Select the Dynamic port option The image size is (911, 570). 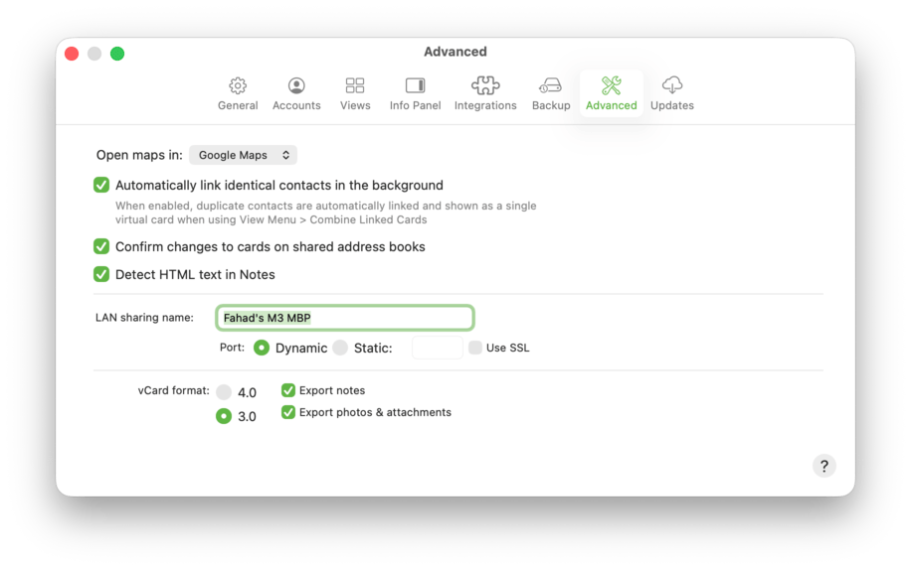click(262, 348)
